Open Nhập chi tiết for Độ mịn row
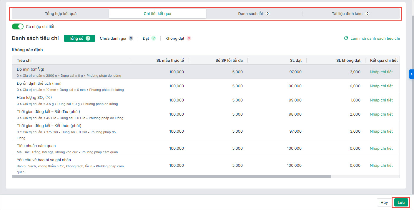 pos(381,72)
